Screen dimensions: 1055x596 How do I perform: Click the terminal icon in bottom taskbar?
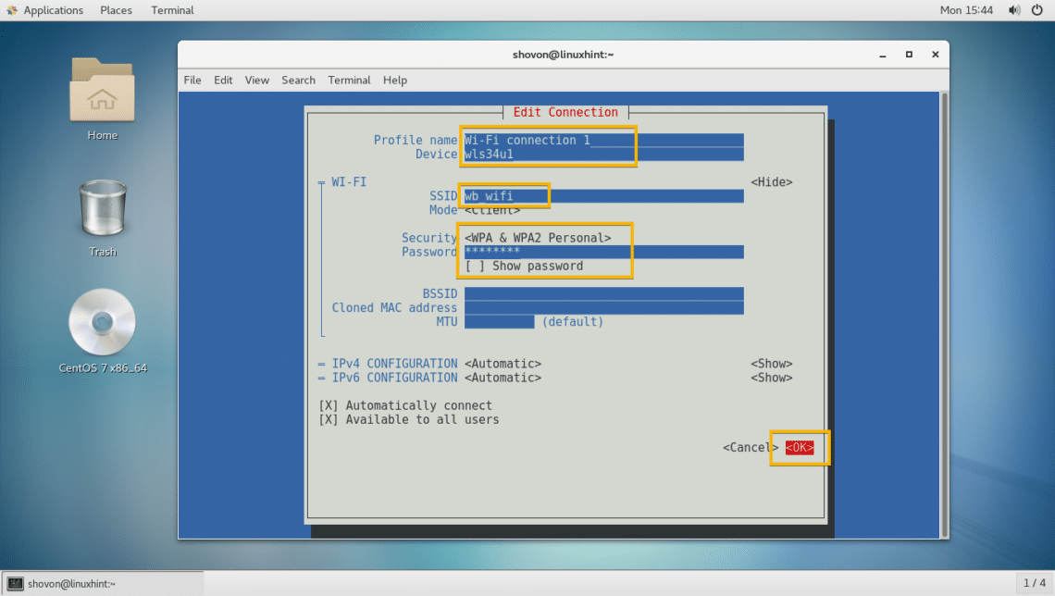[x=16, y=583]
